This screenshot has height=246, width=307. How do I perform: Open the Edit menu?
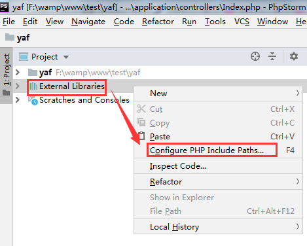pyautogui.click(x=30, y=22)
